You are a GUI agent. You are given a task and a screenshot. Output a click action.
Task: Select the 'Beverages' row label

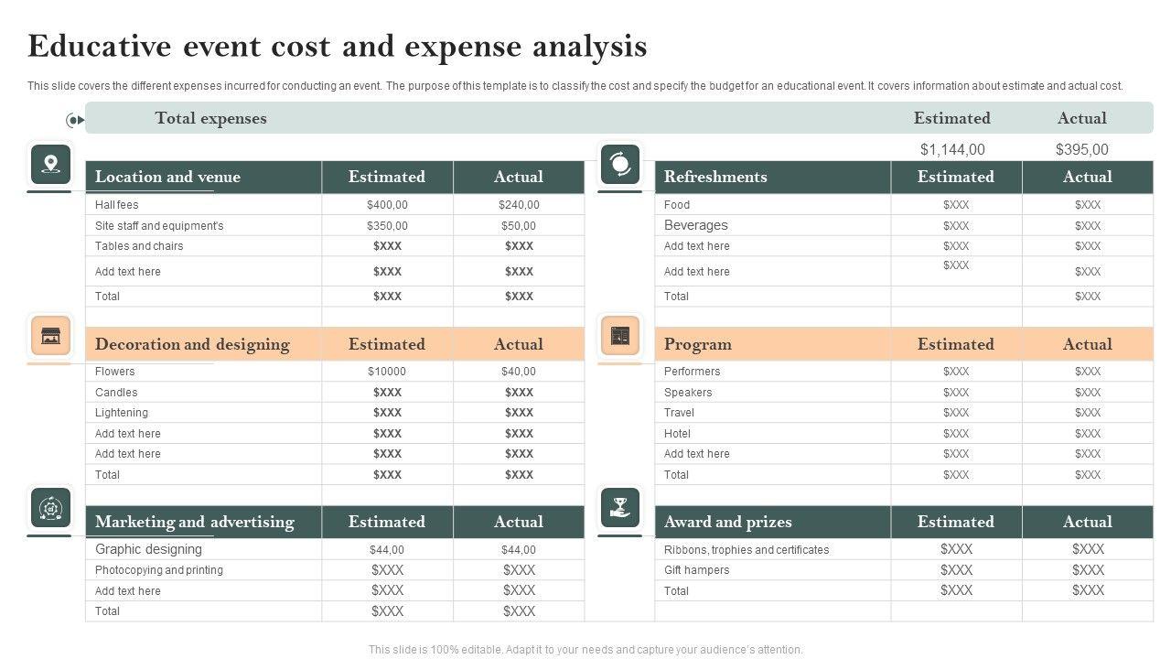[696, 225]
